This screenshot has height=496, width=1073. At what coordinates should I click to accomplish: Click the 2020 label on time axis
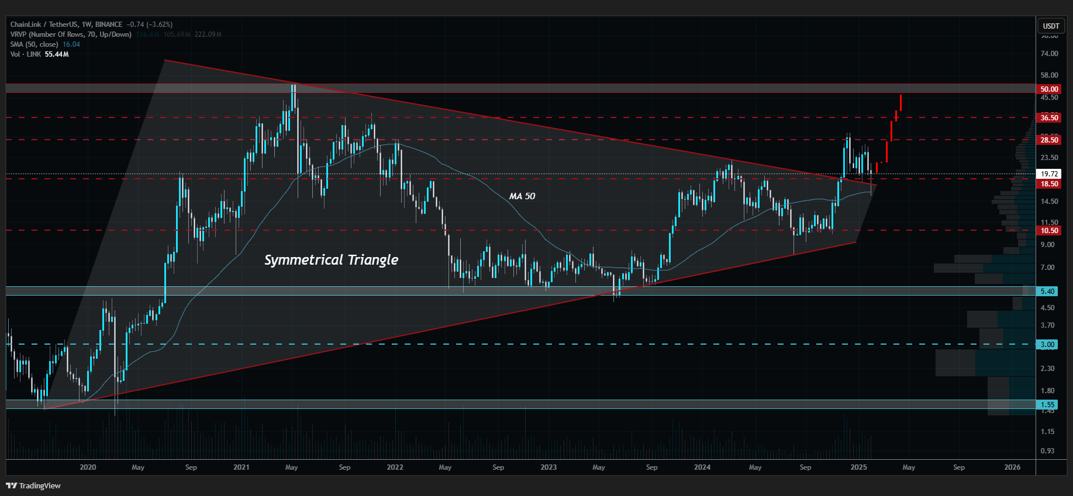pyautogui.click(x=88, y=467)
